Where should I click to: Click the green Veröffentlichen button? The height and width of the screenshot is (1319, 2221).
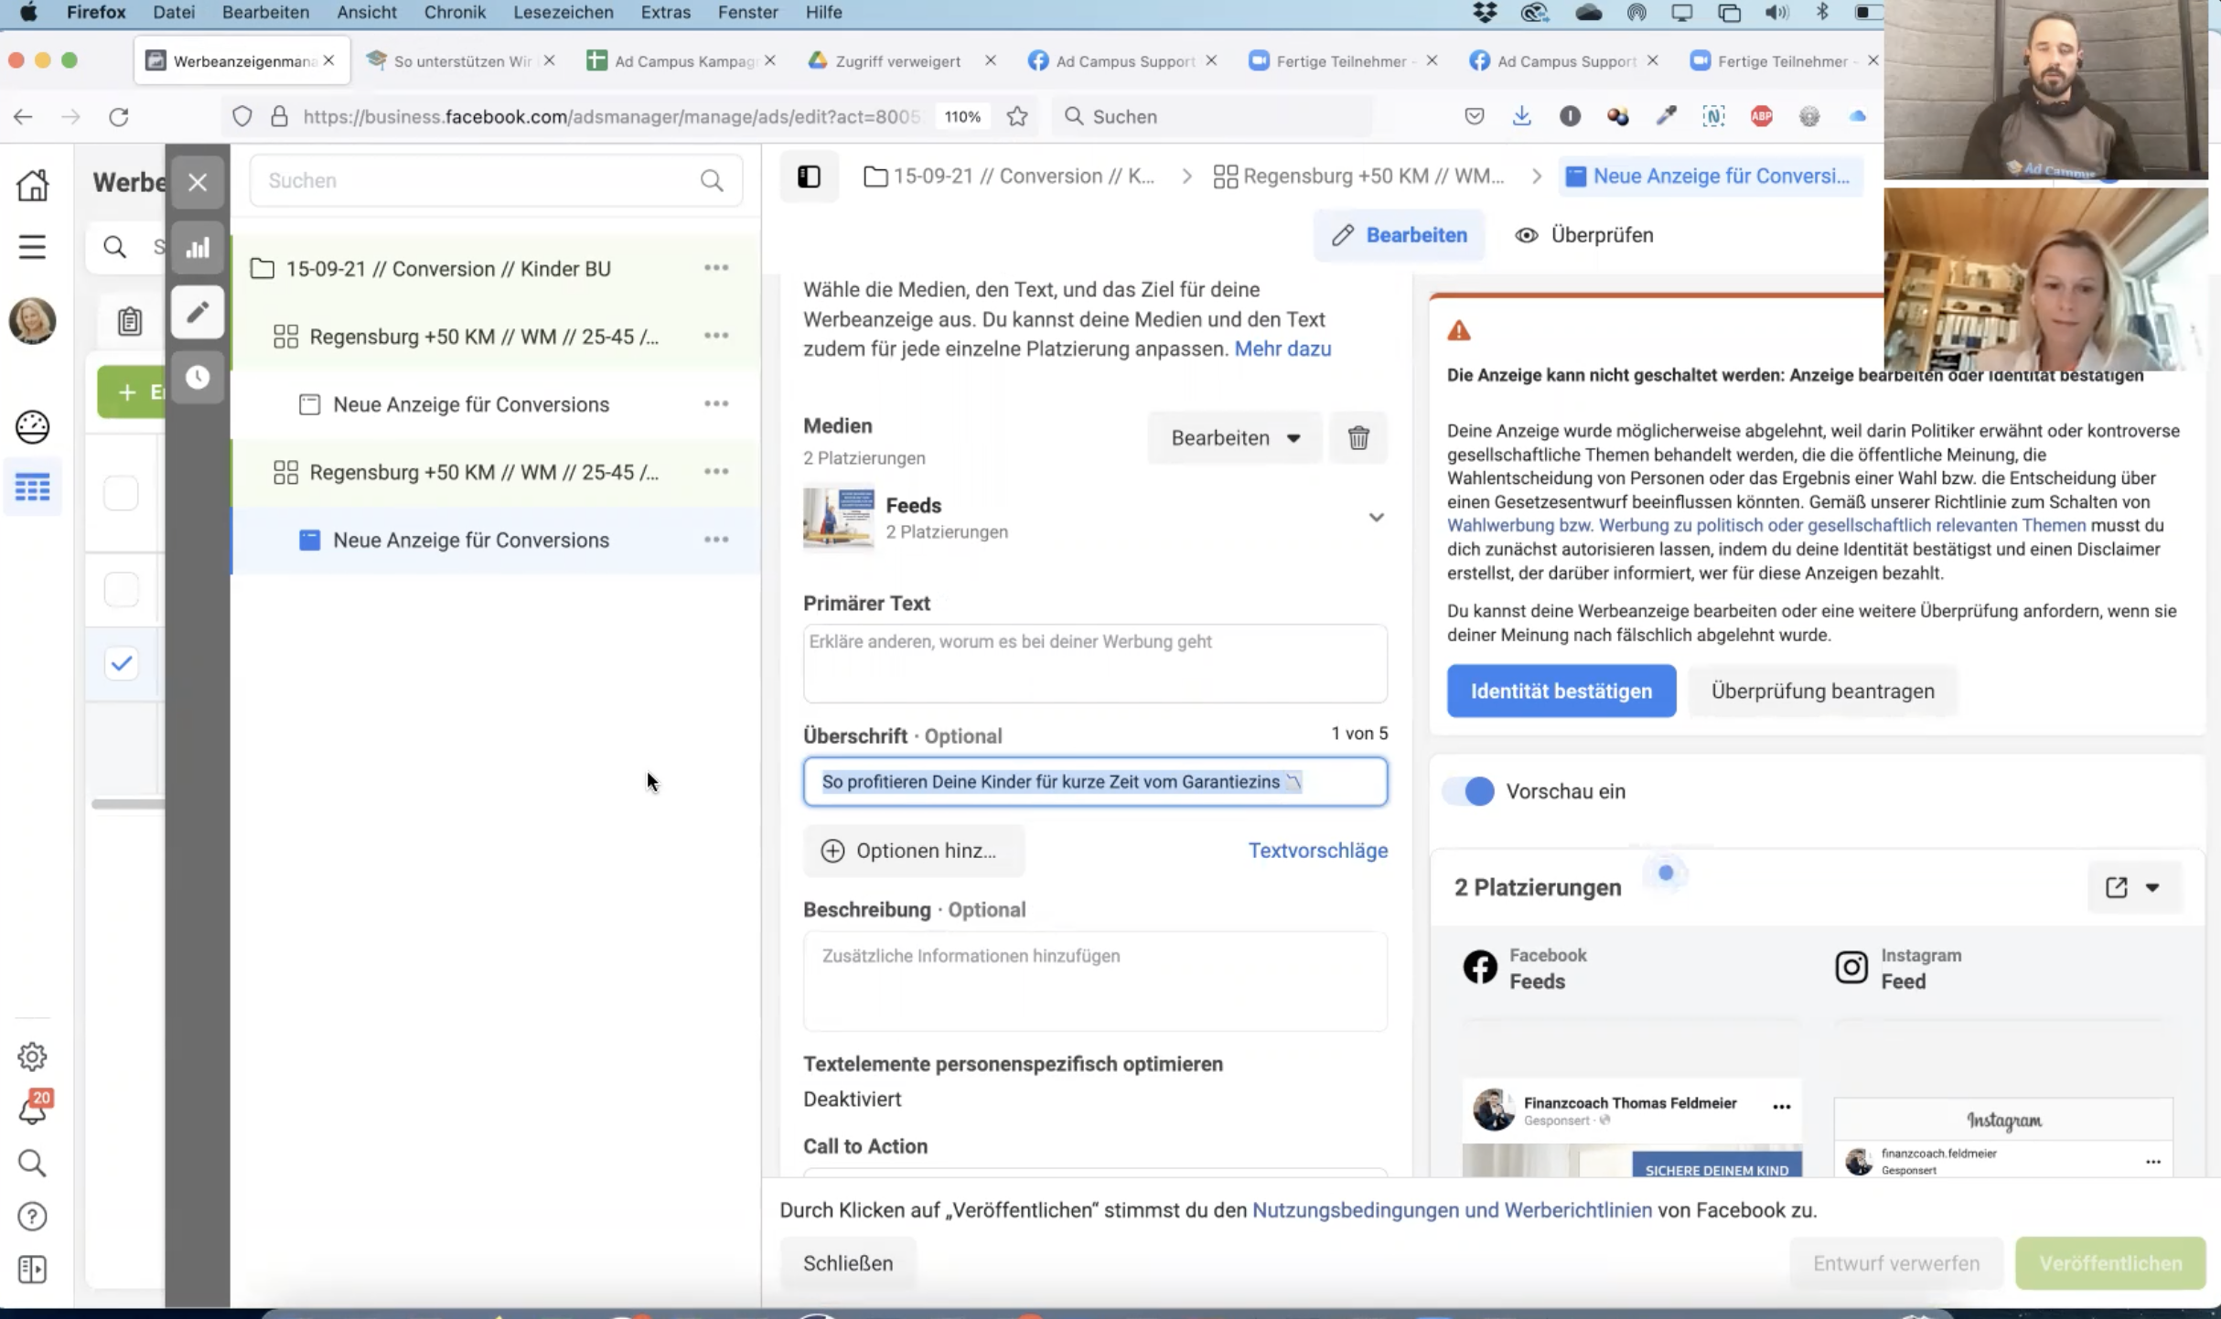[2110, 1263]
